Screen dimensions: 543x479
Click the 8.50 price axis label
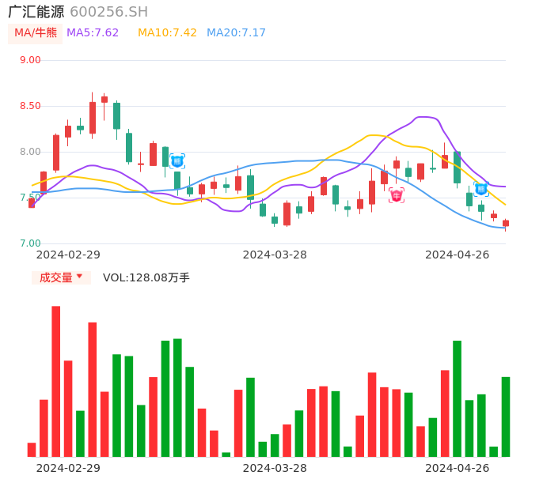coord(30,106)
